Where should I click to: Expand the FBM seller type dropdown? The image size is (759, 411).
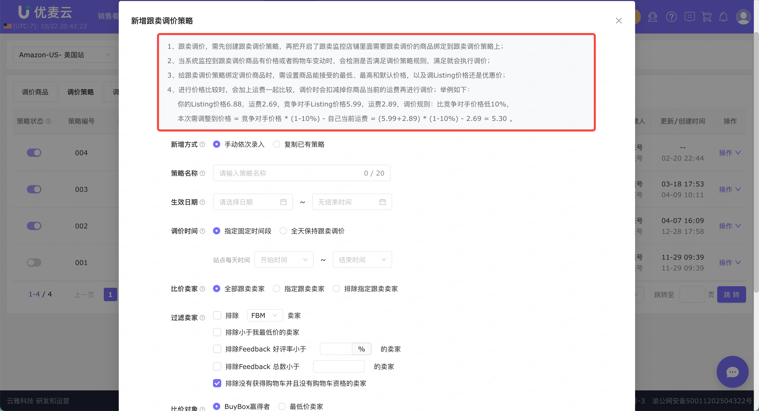[264, 315]
